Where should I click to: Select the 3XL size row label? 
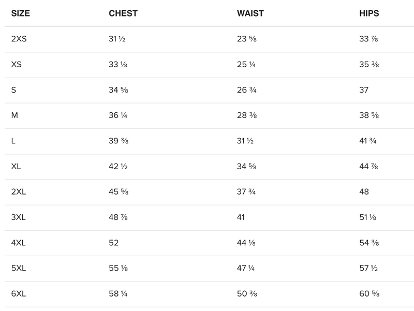tap(19, 217)
